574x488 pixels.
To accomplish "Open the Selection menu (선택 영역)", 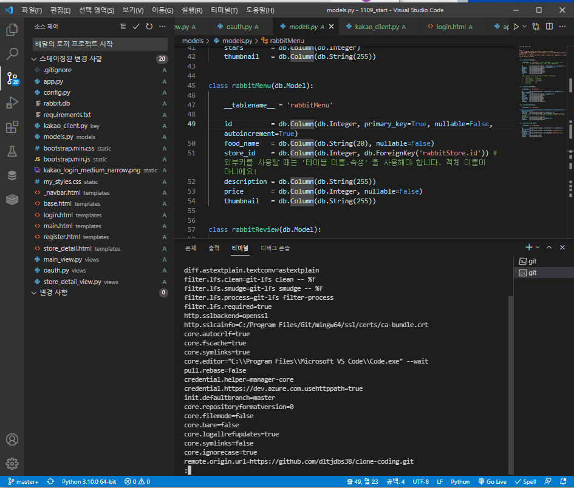I will tap(97, 10).
